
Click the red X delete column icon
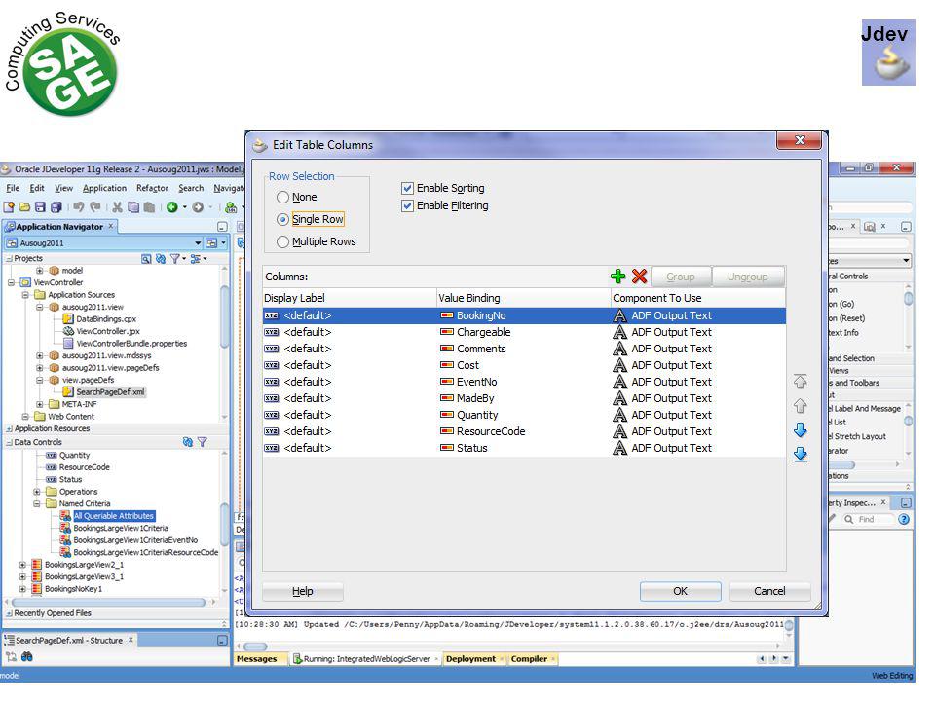[639, 276]
